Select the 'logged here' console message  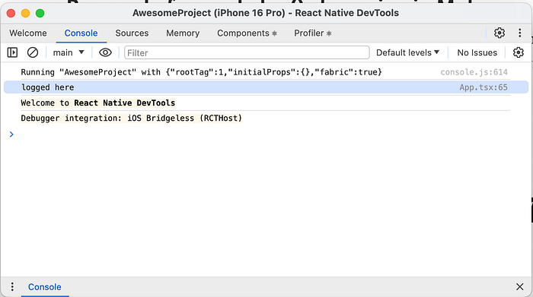click(266, 87)
